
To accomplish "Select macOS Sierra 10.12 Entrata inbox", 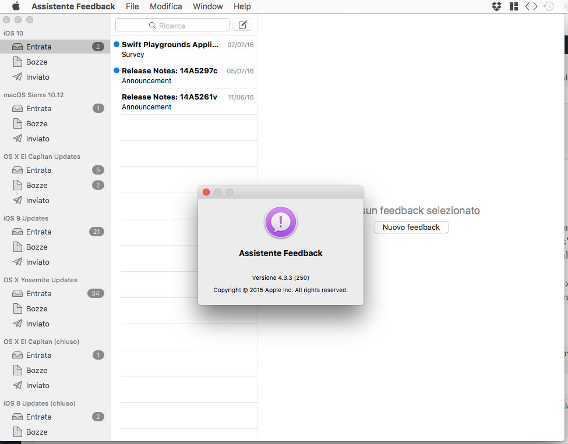I will coord(55,109).
